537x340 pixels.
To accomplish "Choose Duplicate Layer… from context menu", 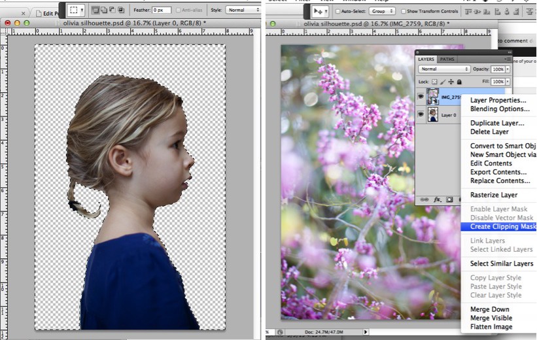I will (497, 123).
